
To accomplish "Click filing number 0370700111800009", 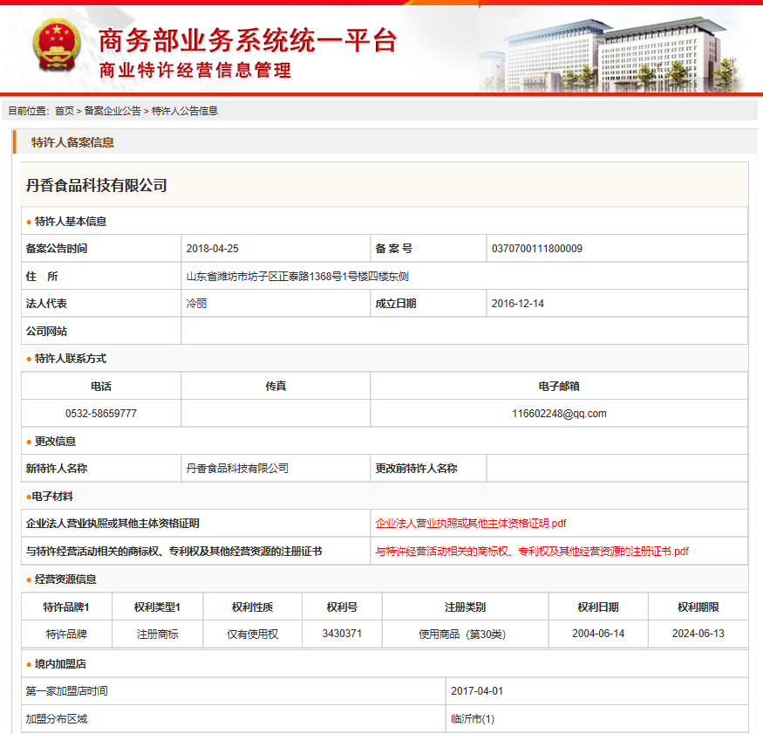I will coord(537,249).
